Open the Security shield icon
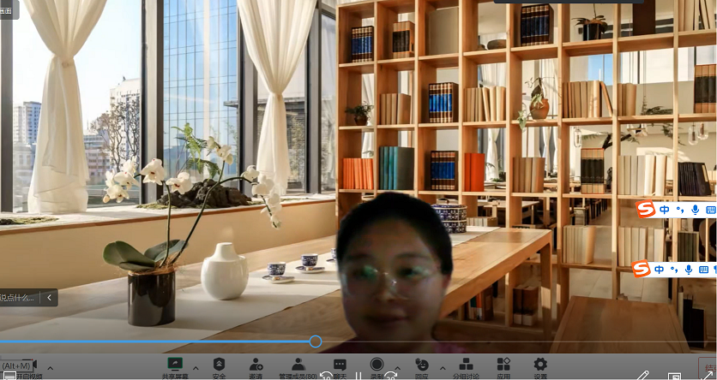 click(219, 365)
